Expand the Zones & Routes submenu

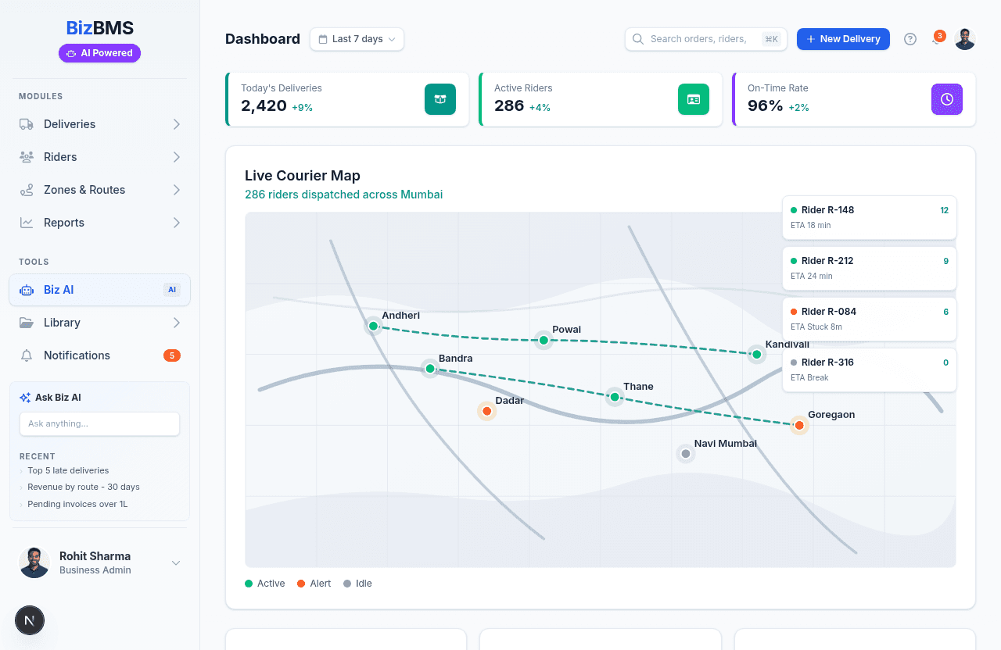[177, 190]
